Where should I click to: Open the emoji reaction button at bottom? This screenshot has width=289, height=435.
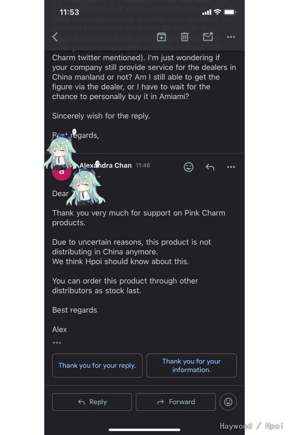click(x=228, y=402)
